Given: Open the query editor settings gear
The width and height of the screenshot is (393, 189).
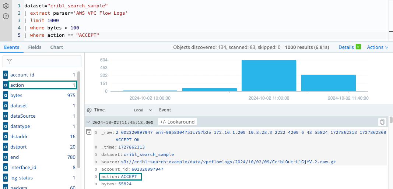Looking at the screenshot, I should click(6, 6).
